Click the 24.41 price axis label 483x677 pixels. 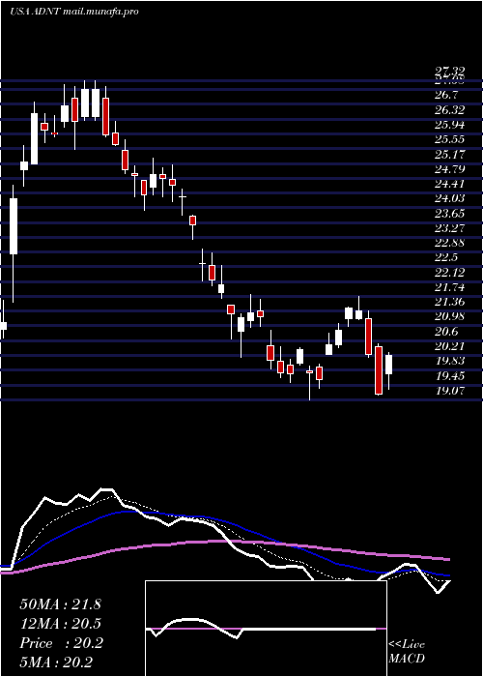coord(449,184)
